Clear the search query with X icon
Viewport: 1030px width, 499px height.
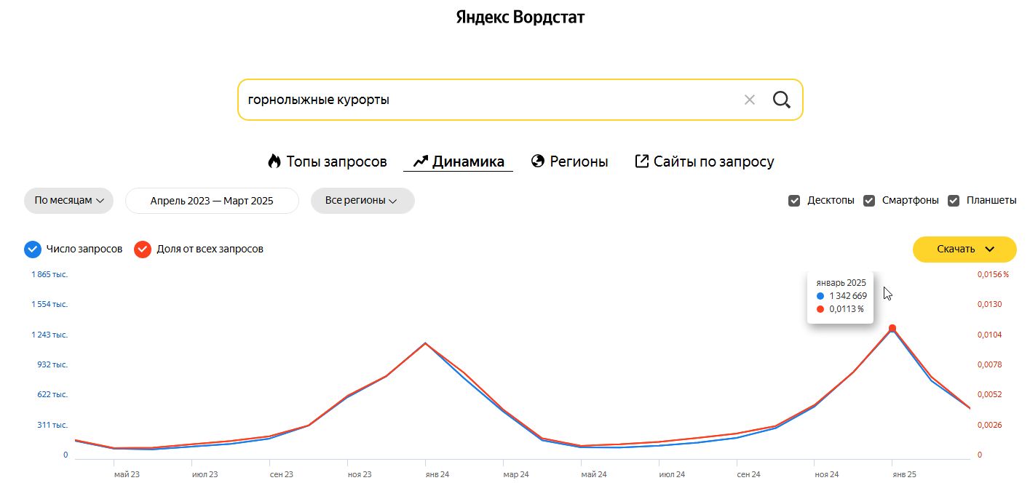750,100
